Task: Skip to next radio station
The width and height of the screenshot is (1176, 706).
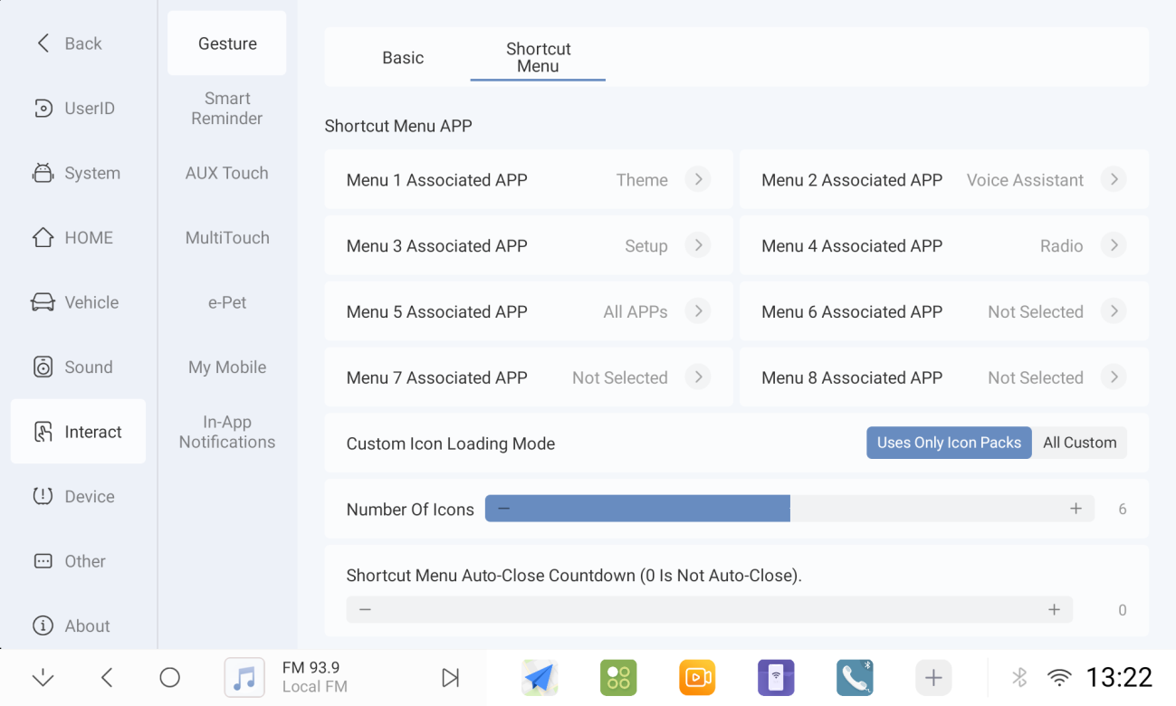Action: pos(450,678)
